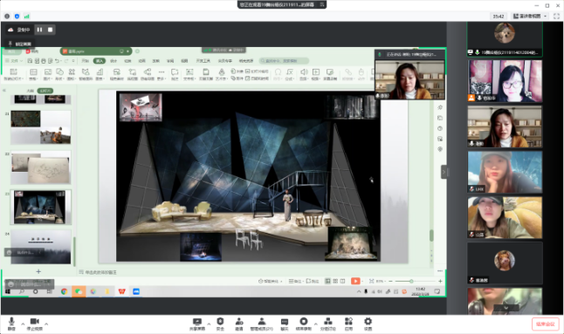Open the speaker view layout dropdown
Screen dimensions: 564x334
tap(529, 17)
